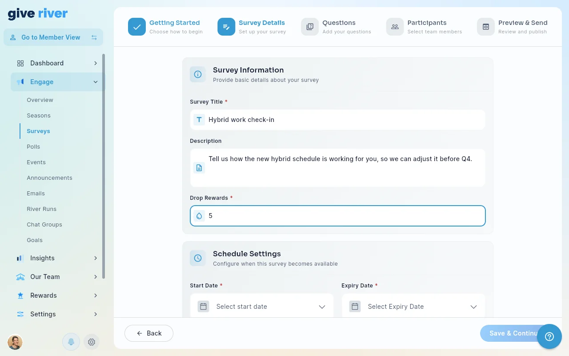Expand the Our Team section chevron
Viewport: 569px width, 356px height.
(x=96, y=277)
